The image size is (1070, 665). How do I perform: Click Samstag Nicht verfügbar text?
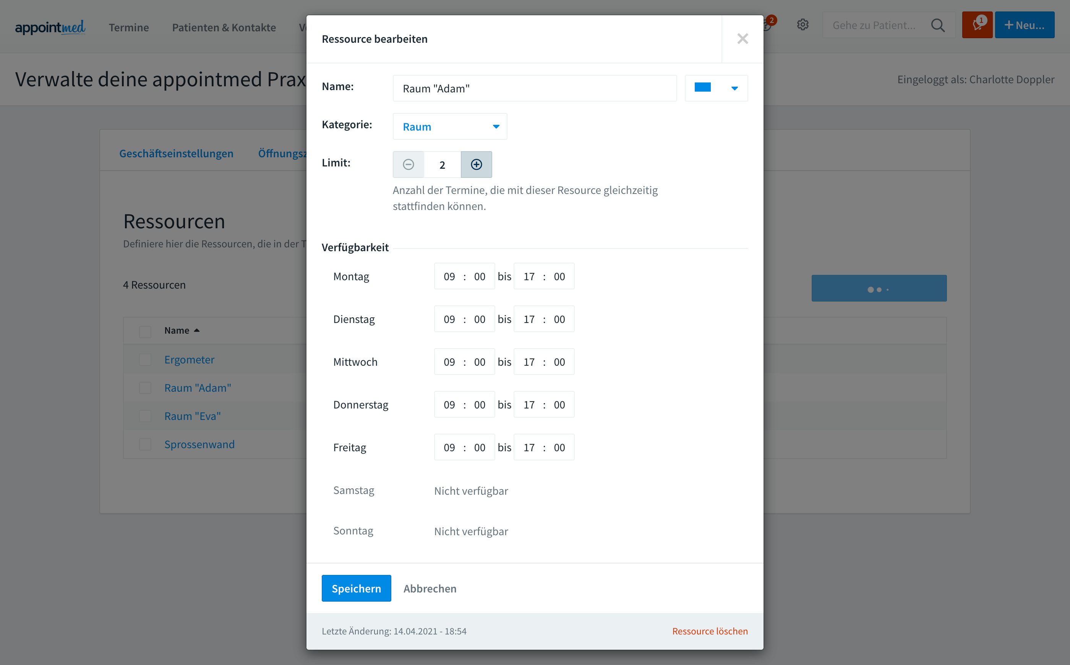click(471, 491)
